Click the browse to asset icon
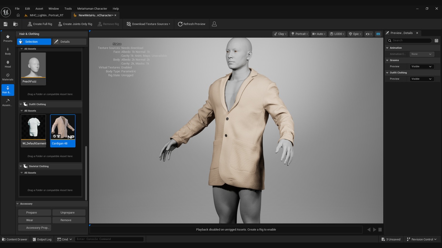The width and height of the screenshot is (442, 248). 16,24
